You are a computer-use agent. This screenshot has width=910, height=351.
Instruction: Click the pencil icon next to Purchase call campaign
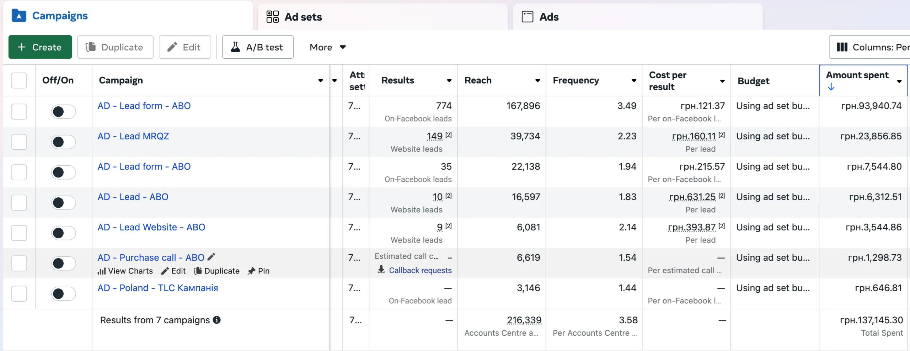tap(212, 257)
